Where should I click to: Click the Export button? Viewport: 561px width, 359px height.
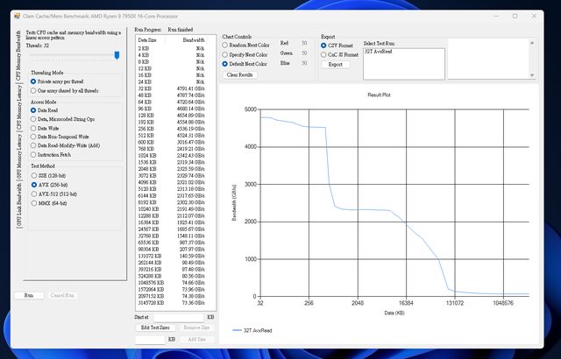coord(335,64)
